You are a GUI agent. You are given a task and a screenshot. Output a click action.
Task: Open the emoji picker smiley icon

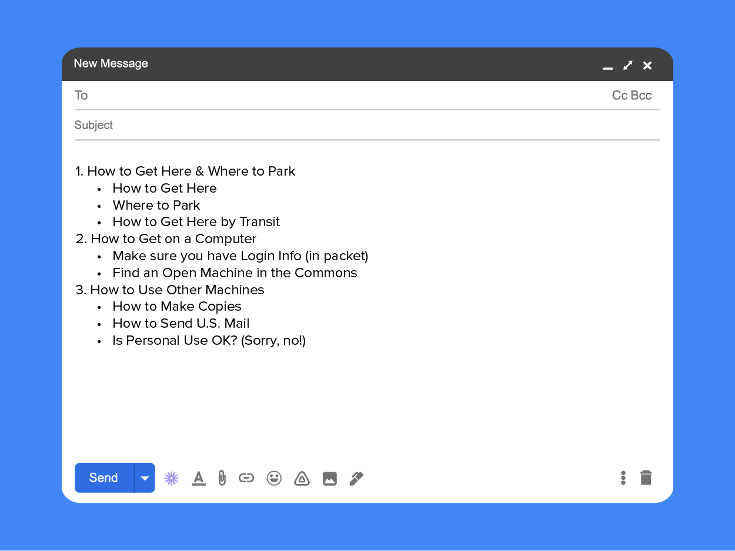tap(274, 478)
